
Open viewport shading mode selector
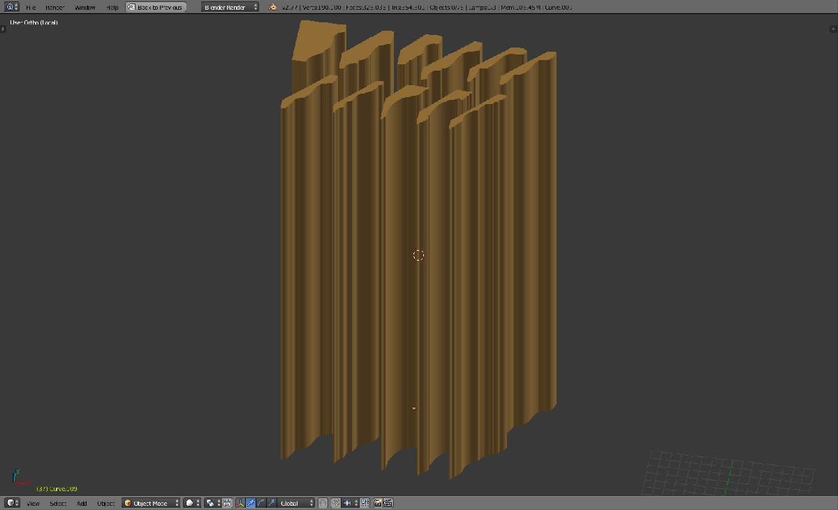(x=191, y=503)
